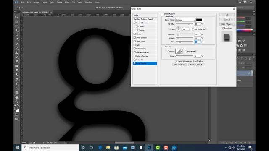Select the Horizontal Type tool
Screen dimensions: 269x151
click(x=17, y=84)
